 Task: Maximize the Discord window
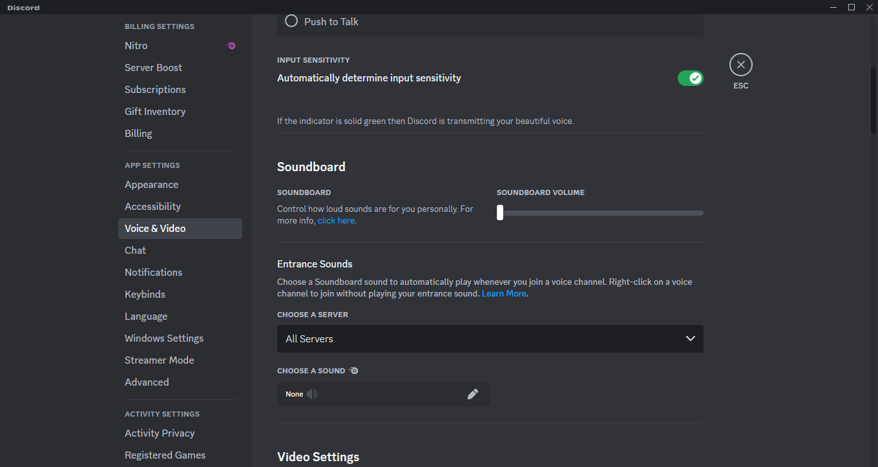(x=852, y=7)
